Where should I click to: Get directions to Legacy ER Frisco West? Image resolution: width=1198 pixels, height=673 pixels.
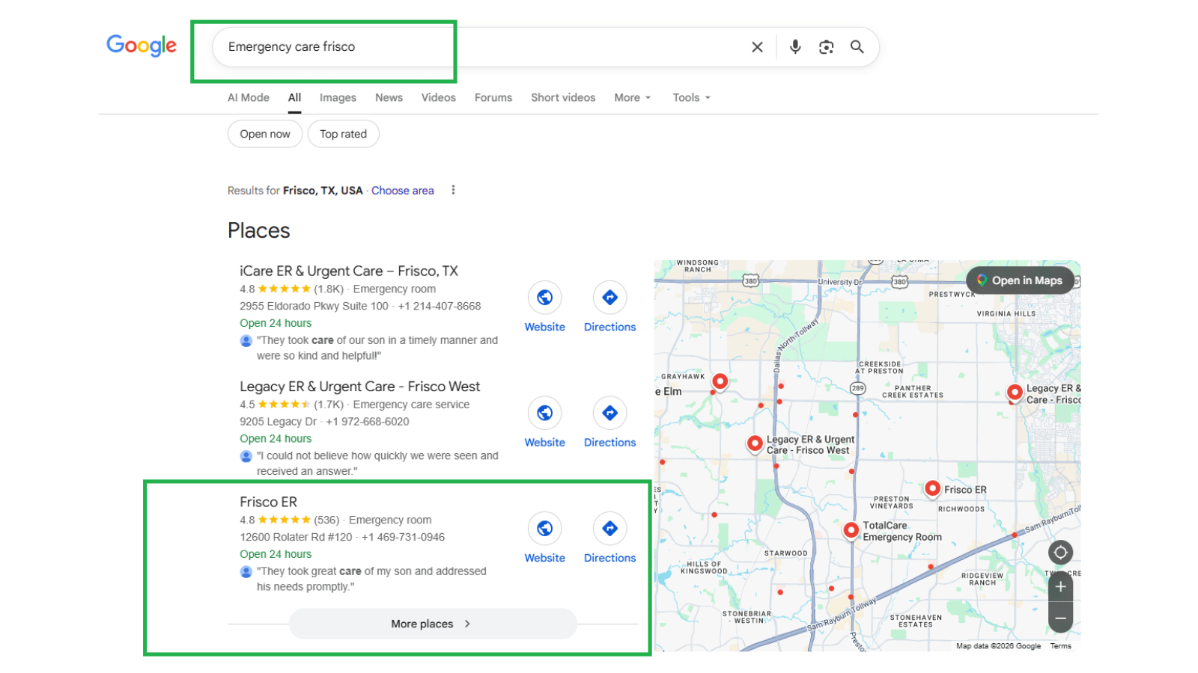click(610, 413)
